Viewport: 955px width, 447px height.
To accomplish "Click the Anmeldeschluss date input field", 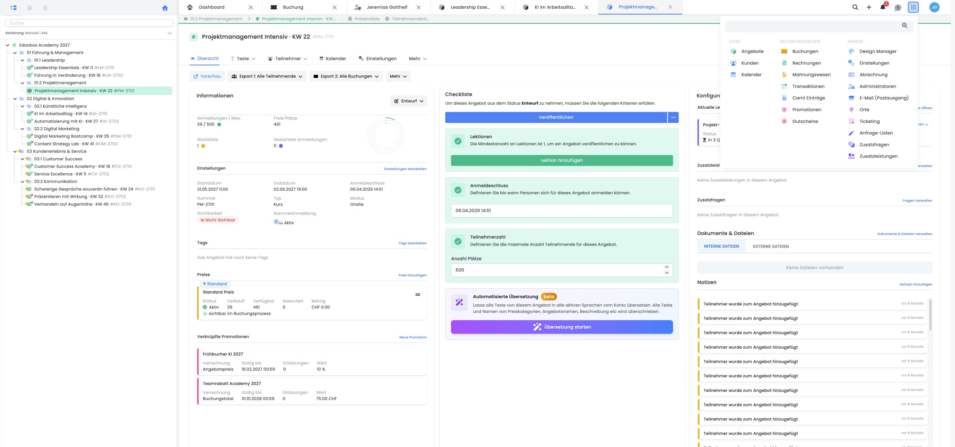I will [x=562, y=210].
